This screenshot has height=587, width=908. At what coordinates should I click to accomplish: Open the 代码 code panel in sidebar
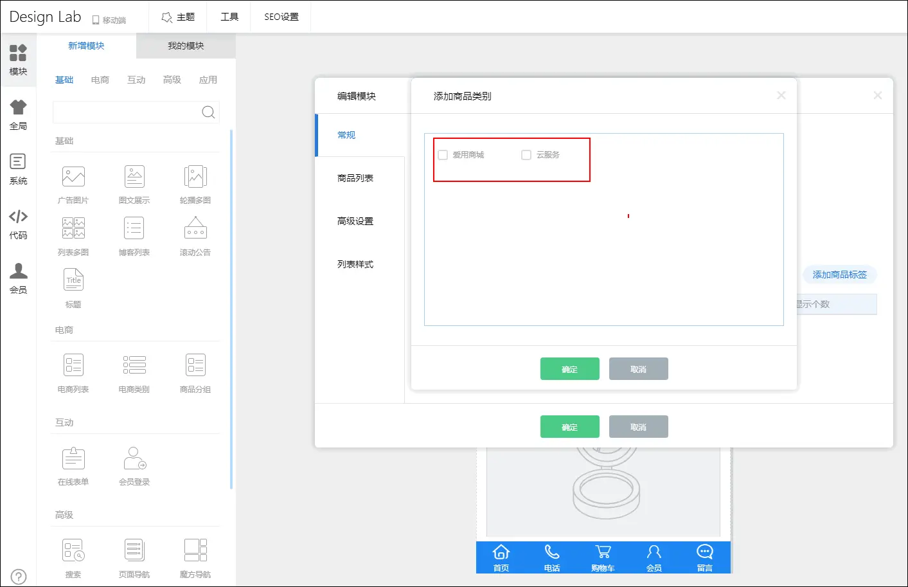[18, 224]
